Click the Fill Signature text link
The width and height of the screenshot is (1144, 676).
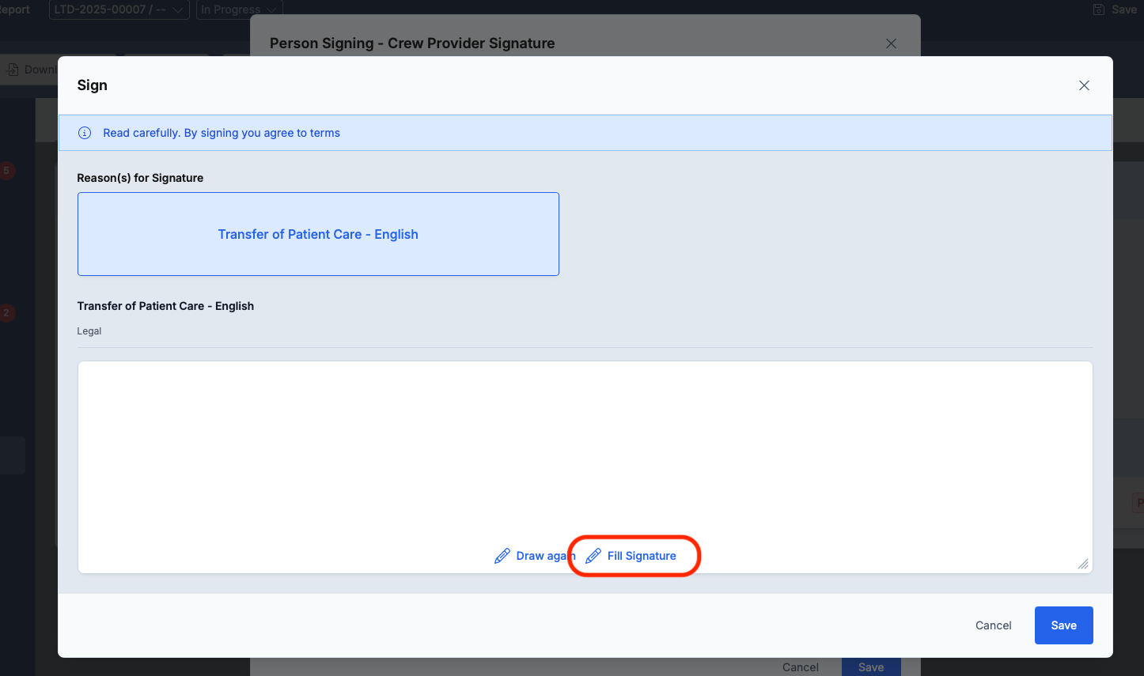click(642, 556)
